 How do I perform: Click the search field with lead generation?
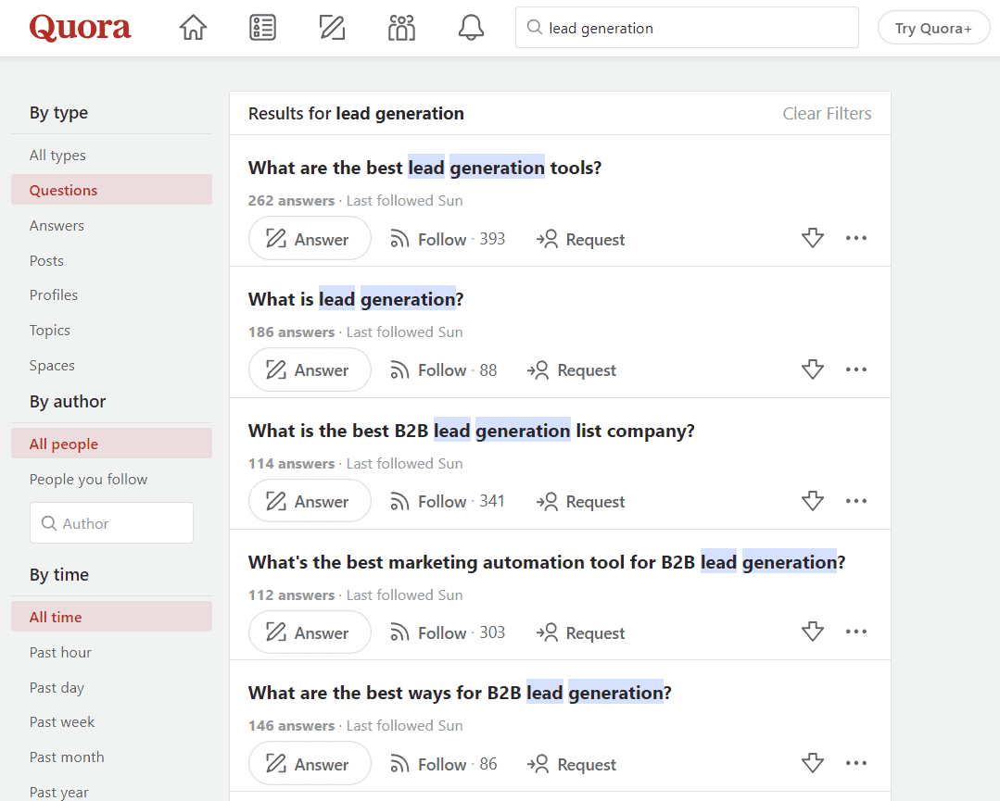(x=687, y=28)
